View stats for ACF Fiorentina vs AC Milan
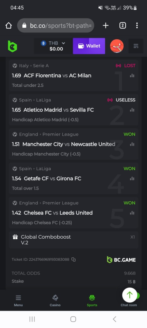 click(132, 75)
